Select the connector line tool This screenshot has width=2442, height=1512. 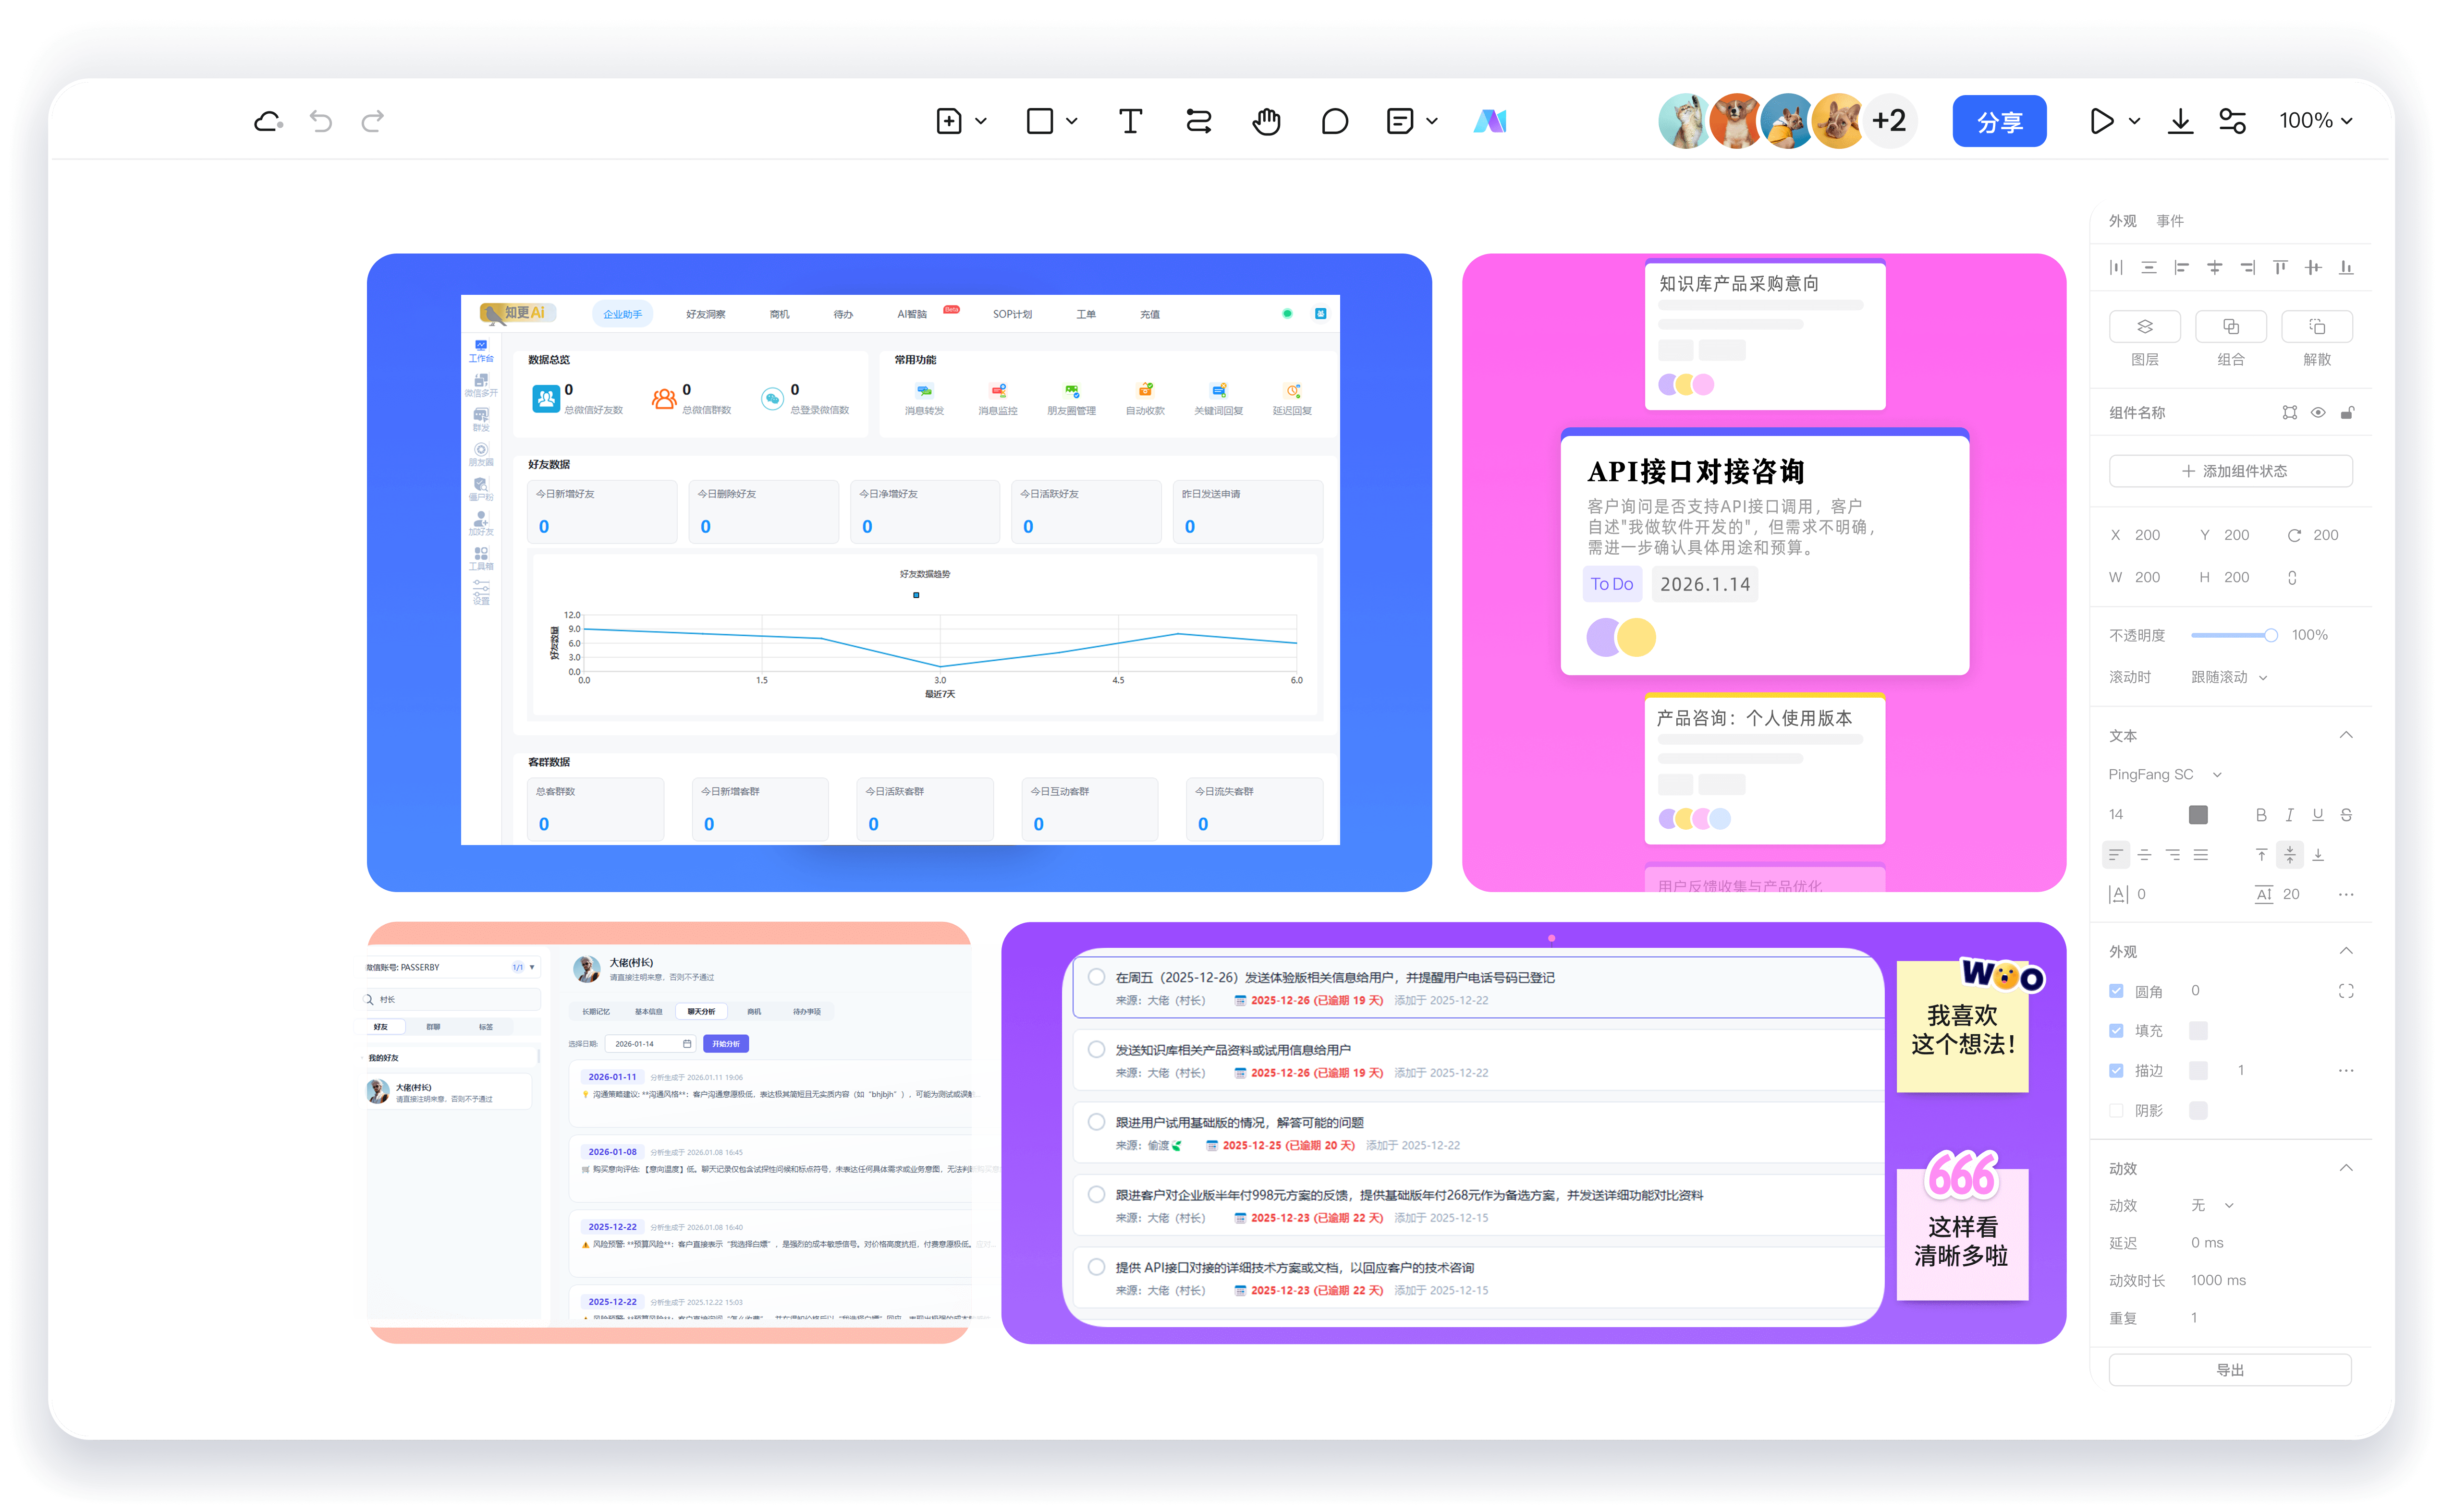point(1197,121)
